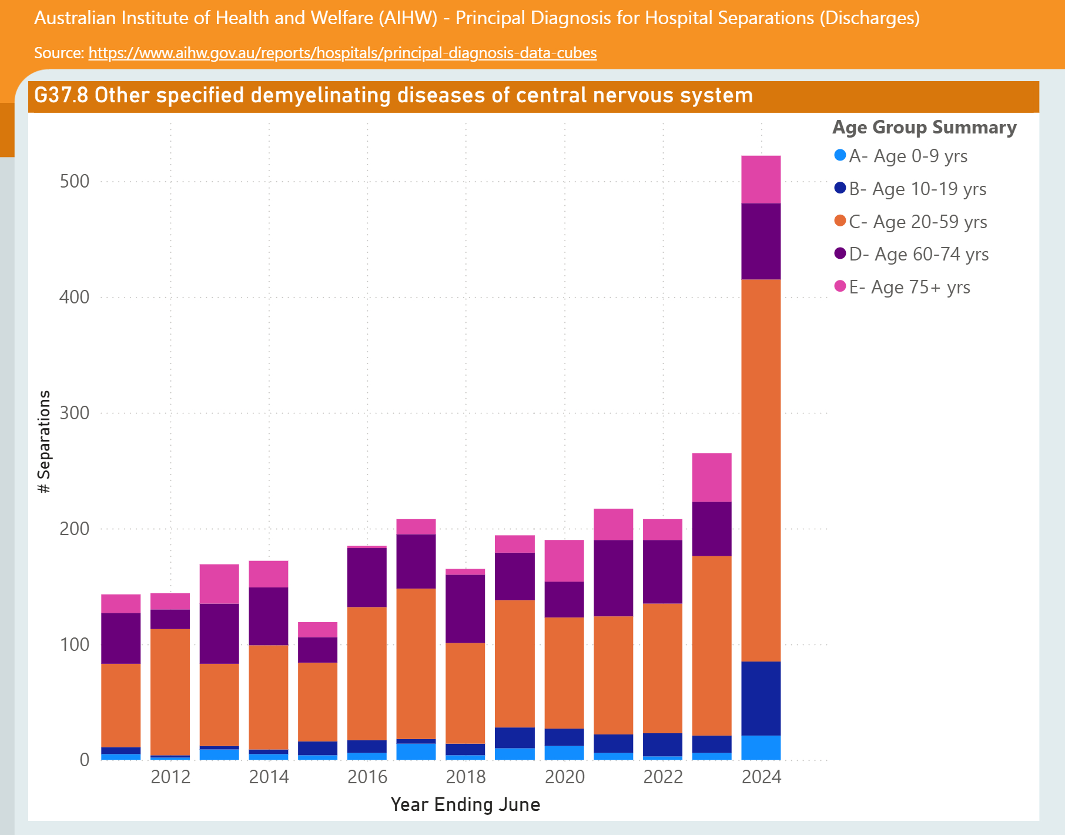Select the pink top segment of the 2024 bar
Viewport: 1065px width, 835px height.
tap(761, 179)
